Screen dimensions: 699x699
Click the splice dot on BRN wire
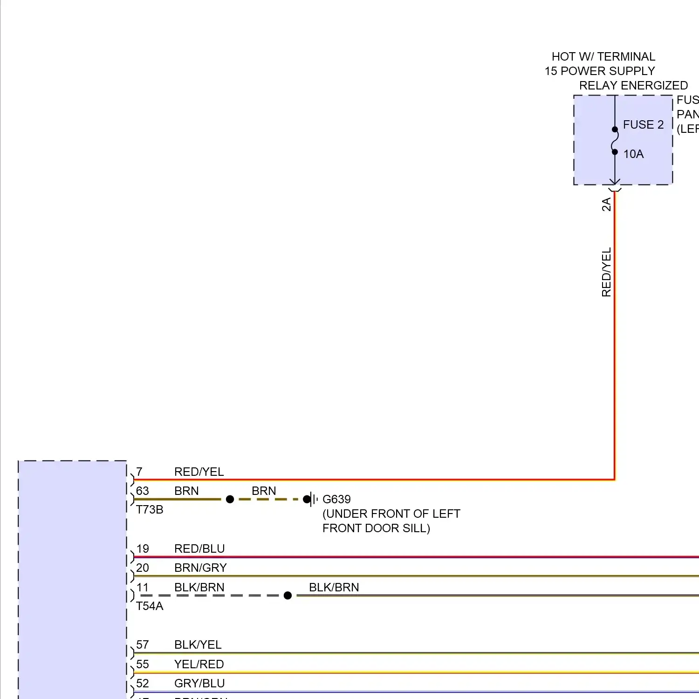click(230, 500)
